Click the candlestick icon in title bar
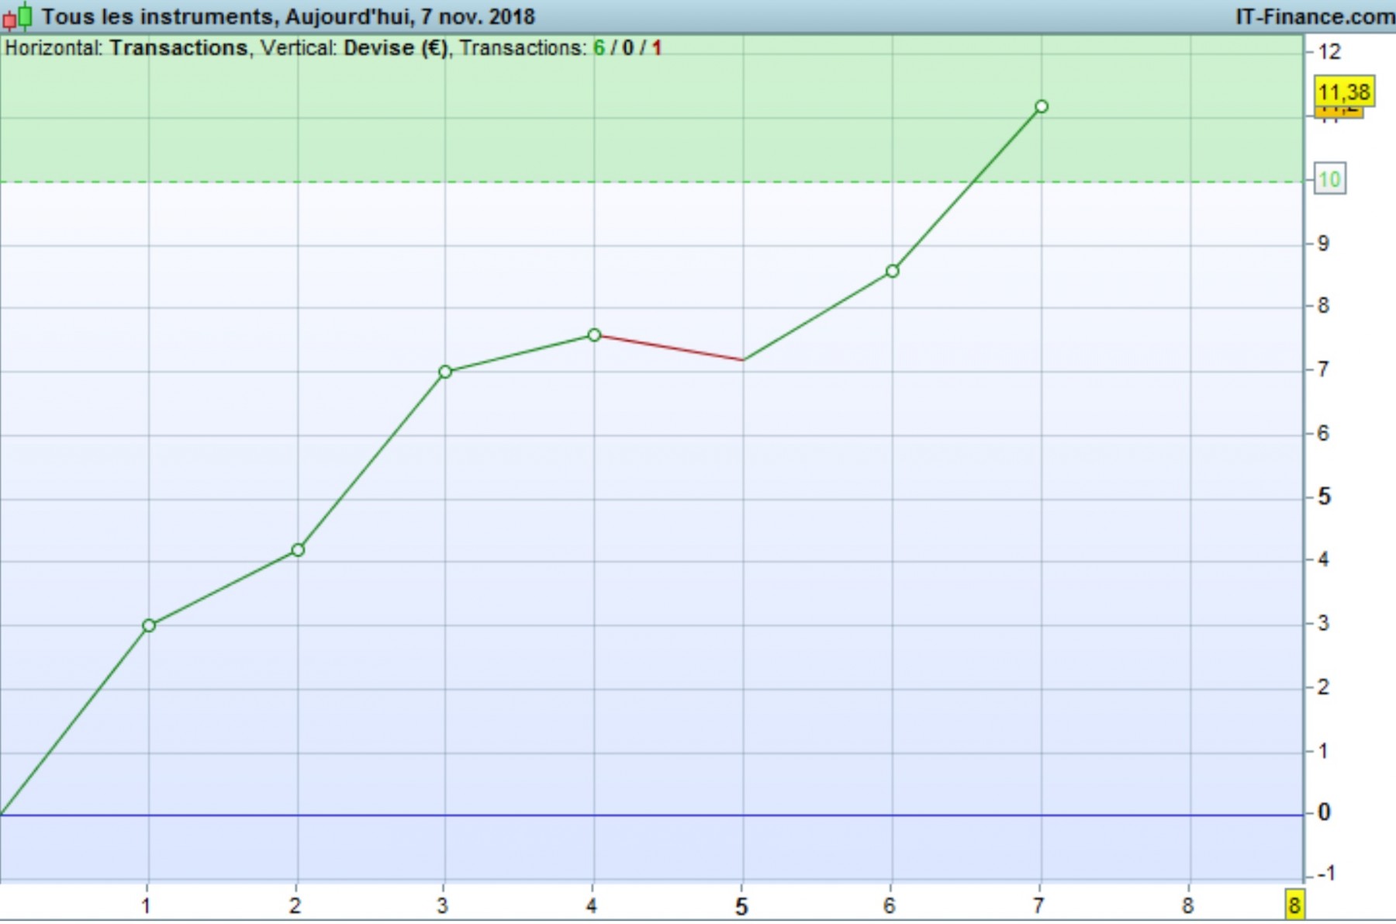 pyautogui.click(x=18, y=16)
